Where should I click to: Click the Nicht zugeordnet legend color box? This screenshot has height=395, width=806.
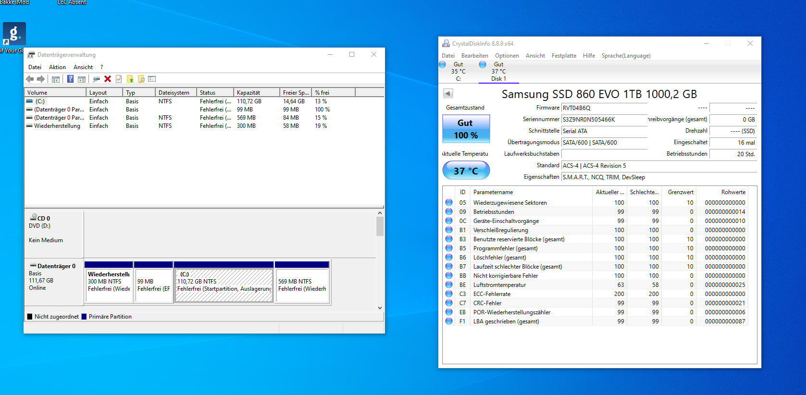(x=30, y=317)
